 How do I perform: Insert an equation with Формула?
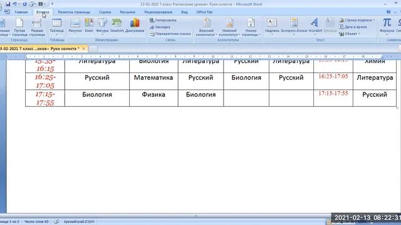387,27
